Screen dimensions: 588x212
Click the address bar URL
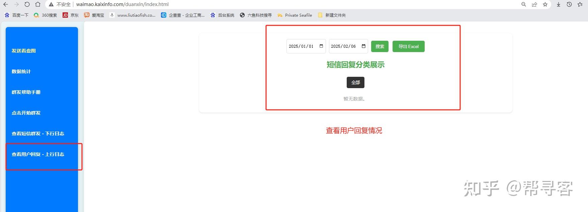click(x=122, y=4)
